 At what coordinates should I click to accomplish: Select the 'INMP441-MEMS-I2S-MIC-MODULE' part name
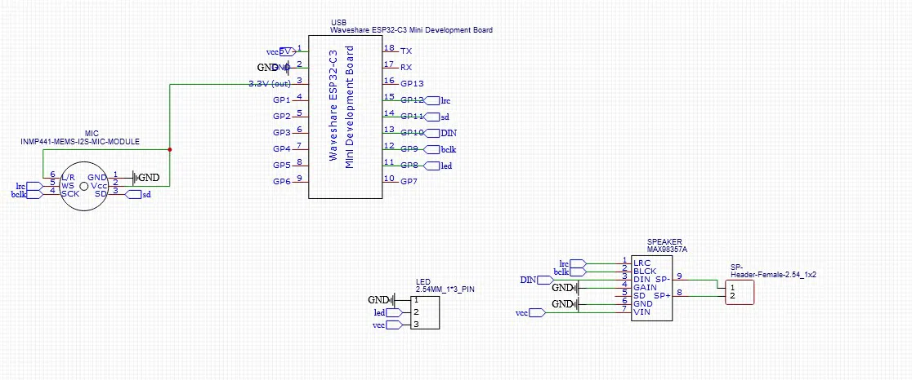tap(80, 141)
